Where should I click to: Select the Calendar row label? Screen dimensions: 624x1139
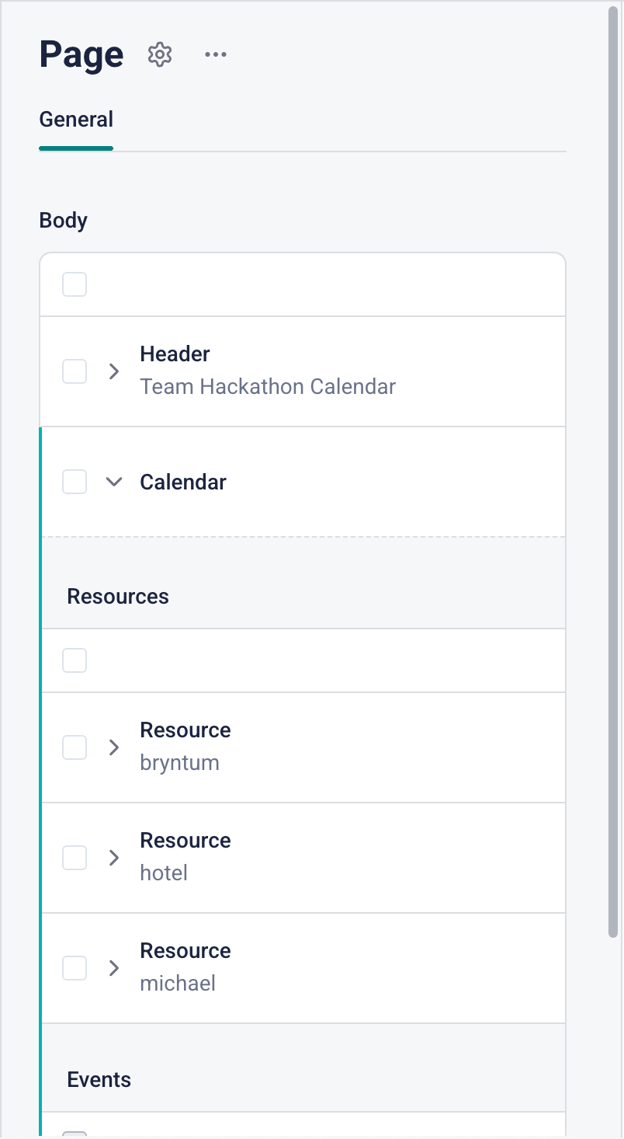click(x=183, y=482)
